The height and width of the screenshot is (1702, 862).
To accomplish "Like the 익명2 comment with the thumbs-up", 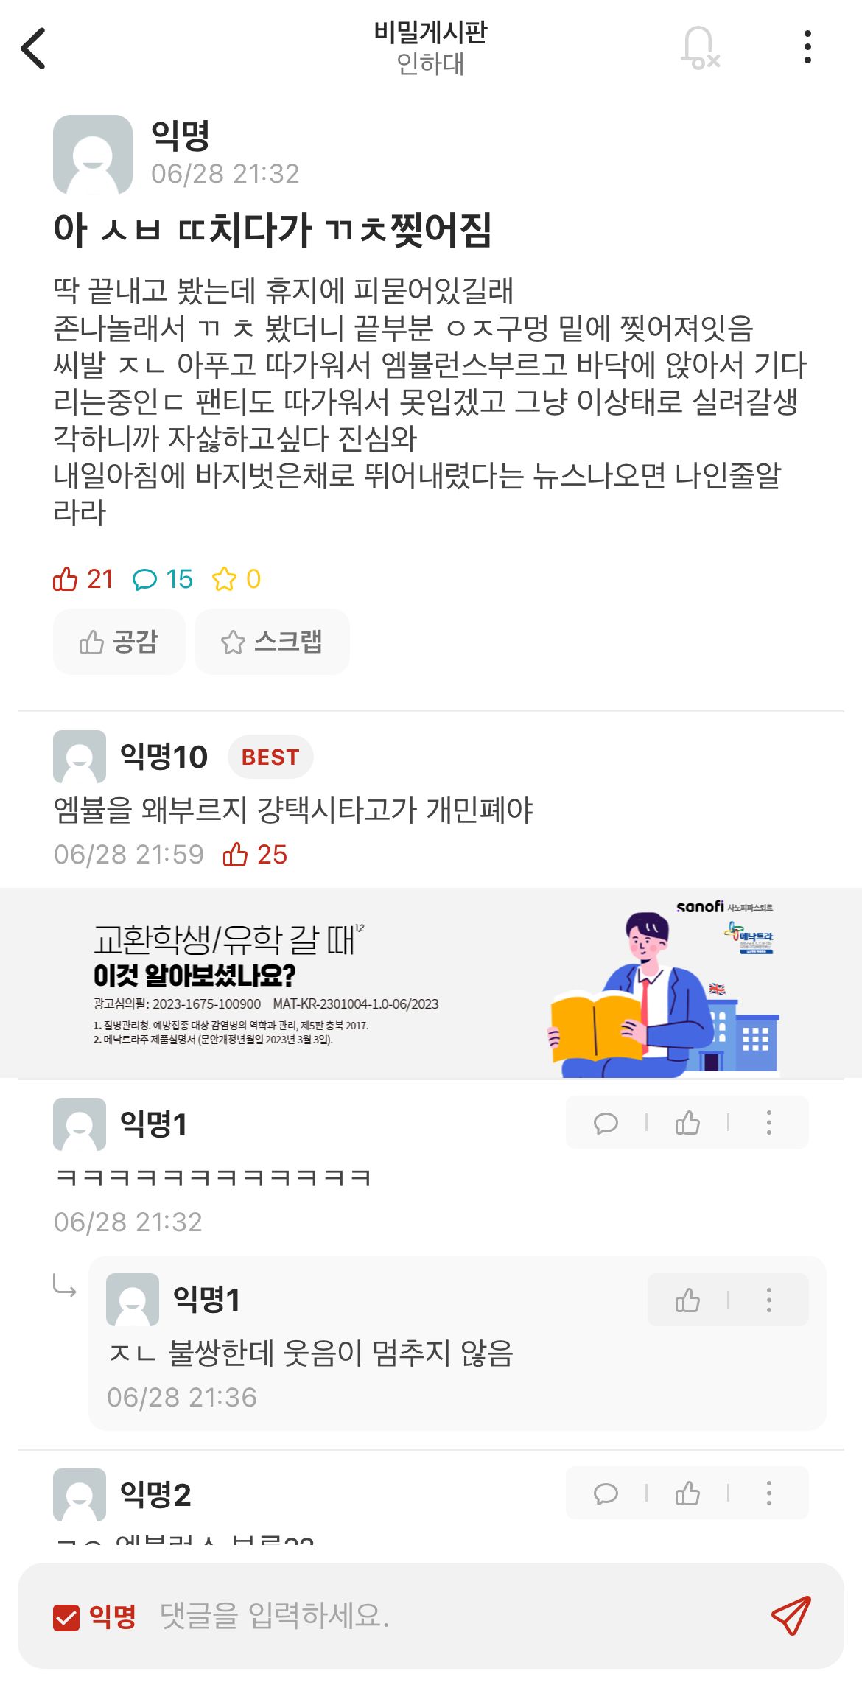I will pos(687,1493).
